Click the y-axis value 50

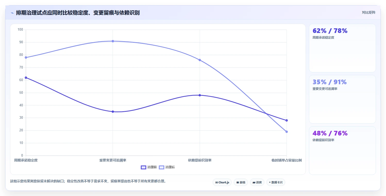tap(21, 93)
